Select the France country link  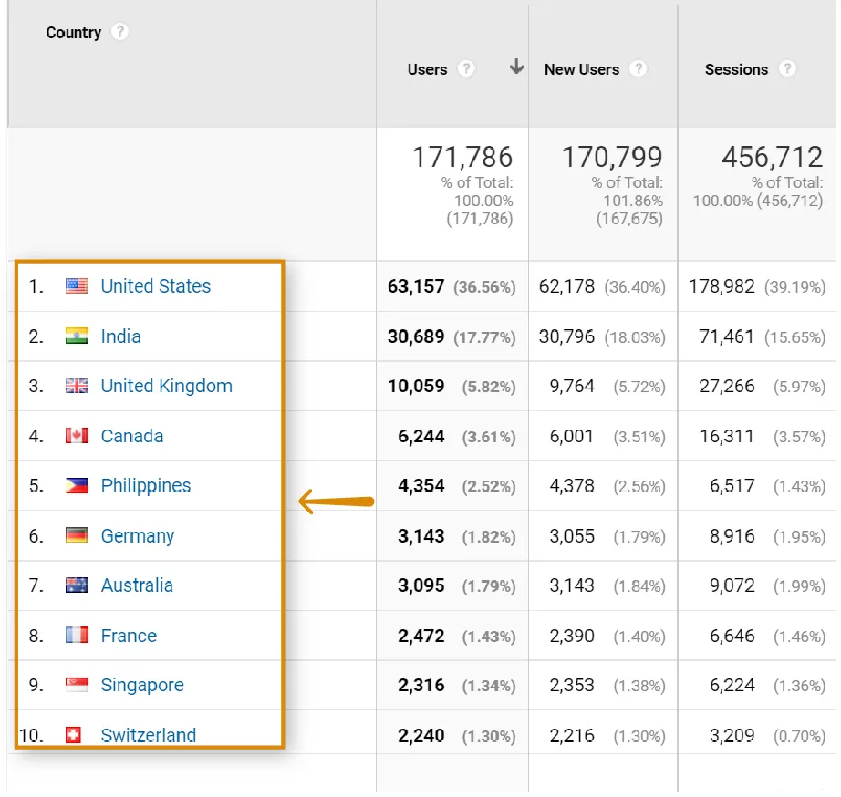coord(129,636)
